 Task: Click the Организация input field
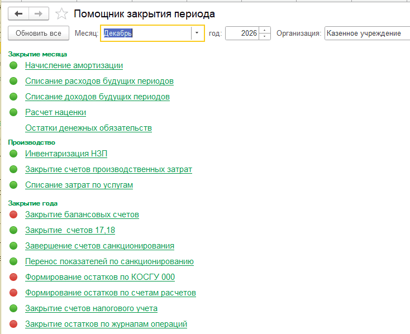point(367,33)
